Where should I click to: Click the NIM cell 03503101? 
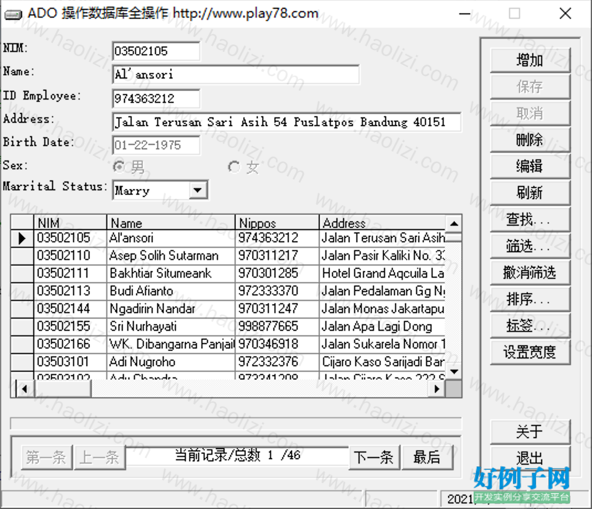(x=70, y=362)
